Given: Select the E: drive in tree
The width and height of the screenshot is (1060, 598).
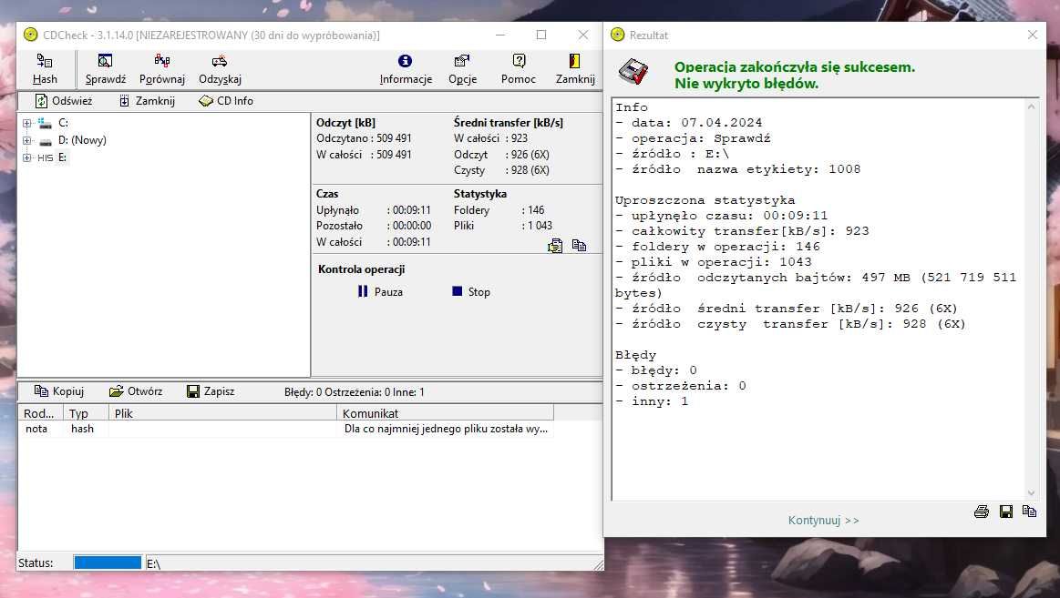Looking at the screenshot, I should 62,158.
